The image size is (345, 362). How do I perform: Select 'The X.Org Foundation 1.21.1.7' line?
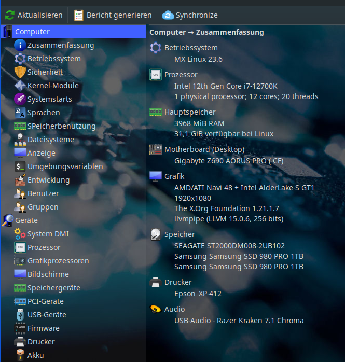coord(227,208)
